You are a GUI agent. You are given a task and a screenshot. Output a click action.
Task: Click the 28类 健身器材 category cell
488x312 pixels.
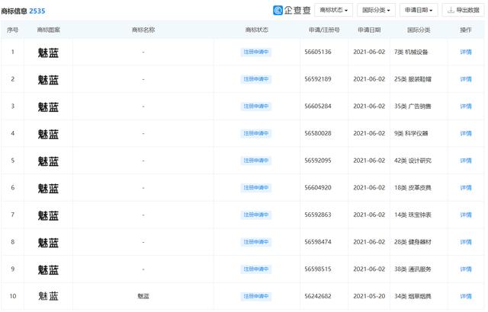(x=413, y=242)
